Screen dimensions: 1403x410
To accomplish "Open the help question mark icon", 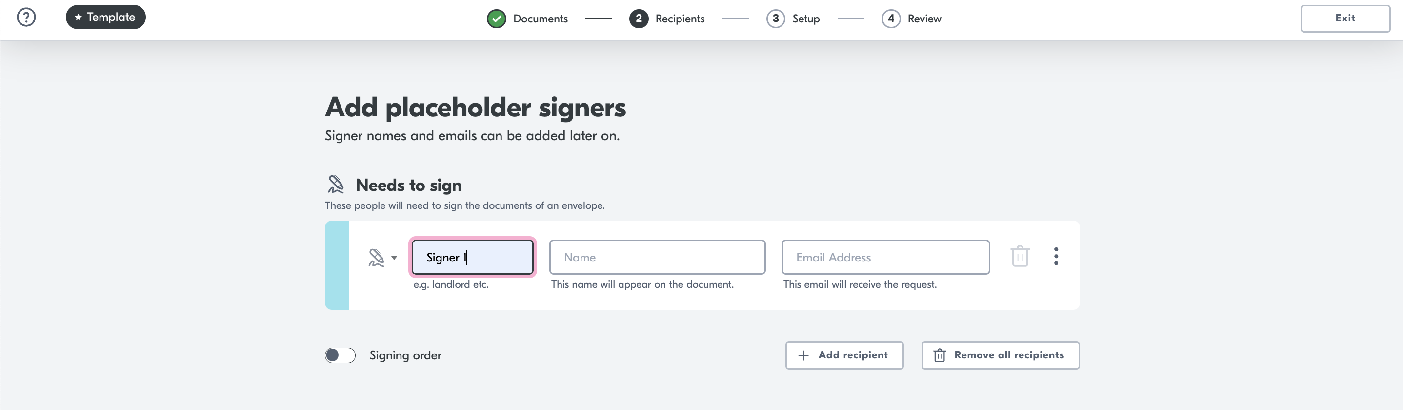I will [26, 18].
